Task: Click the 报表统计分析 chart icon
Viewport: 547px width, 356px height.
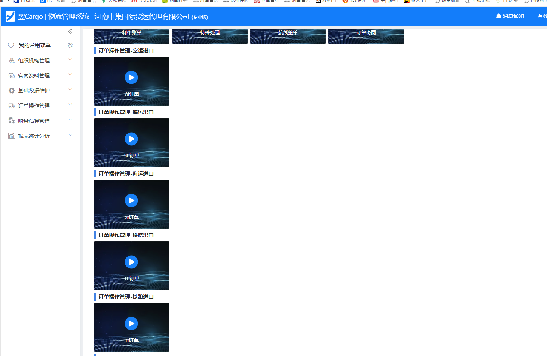Action: [x=12, y=136]
